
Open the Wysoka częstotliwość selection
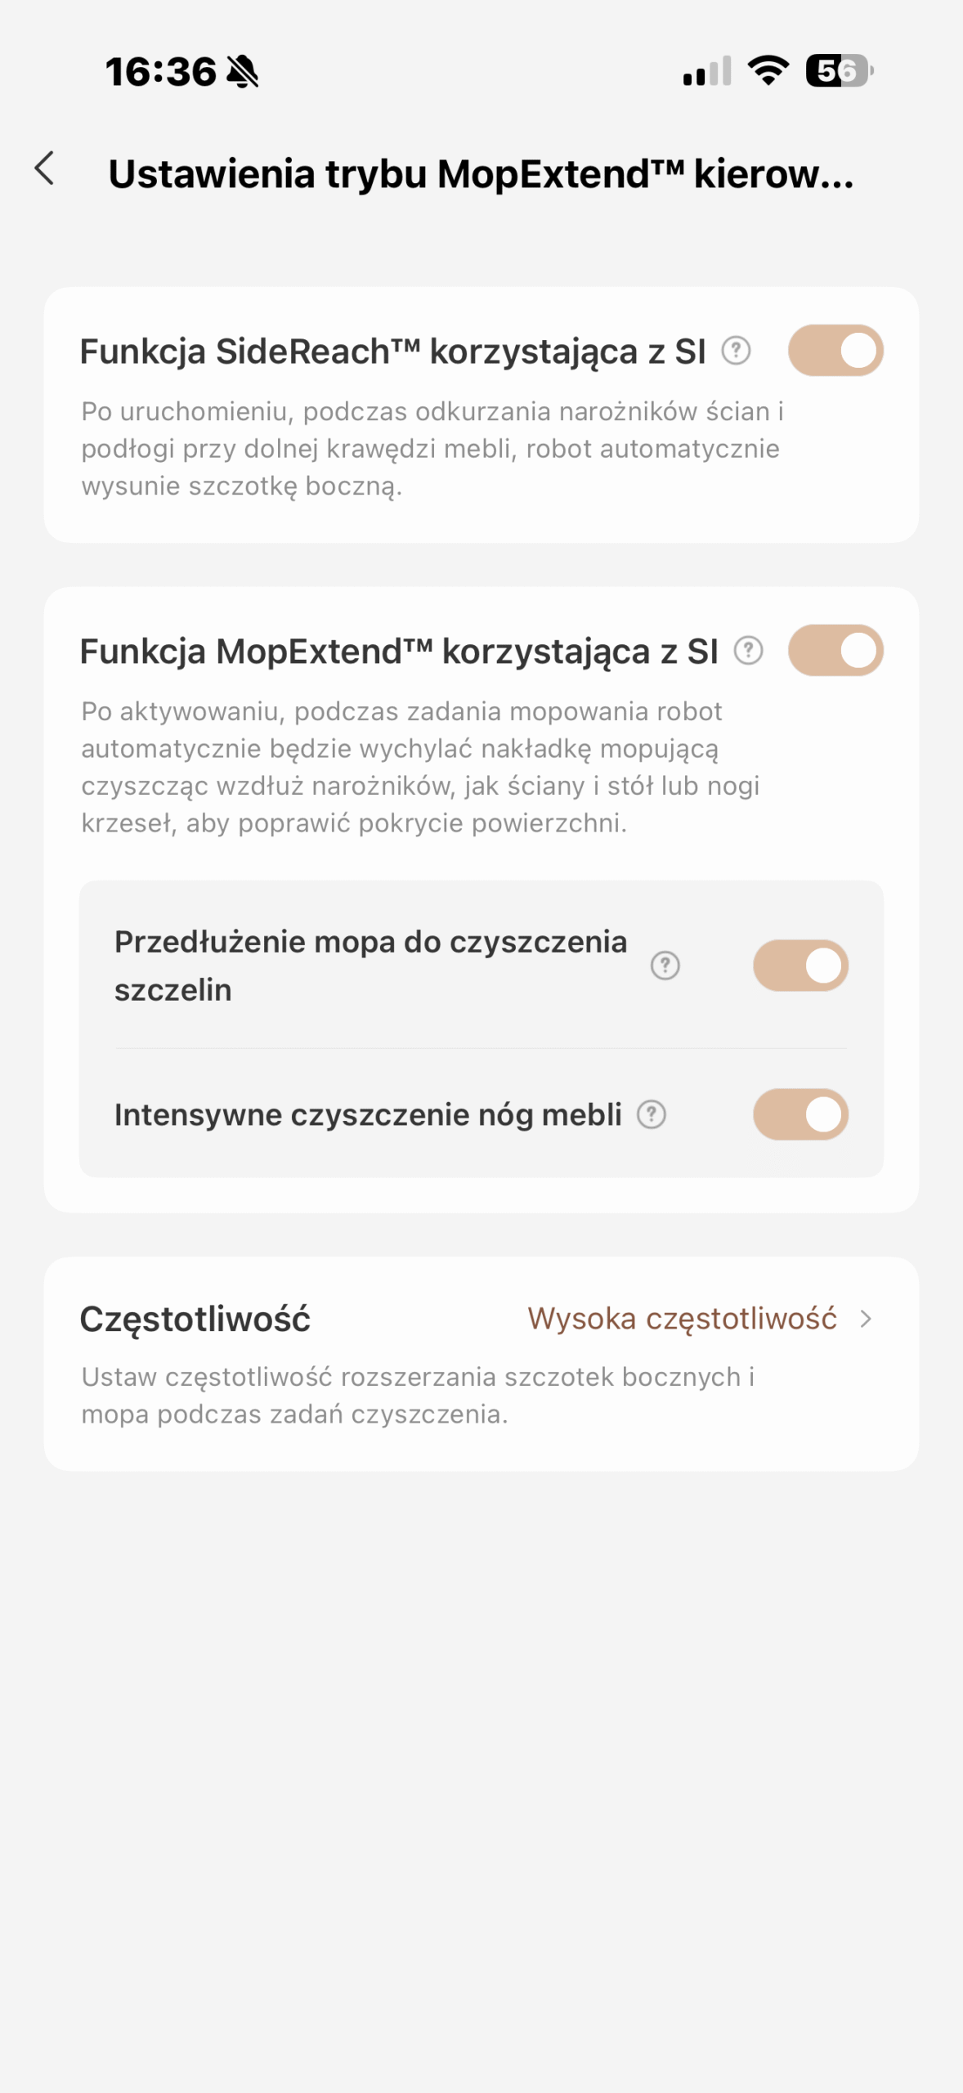click(x=682, y=1319)
